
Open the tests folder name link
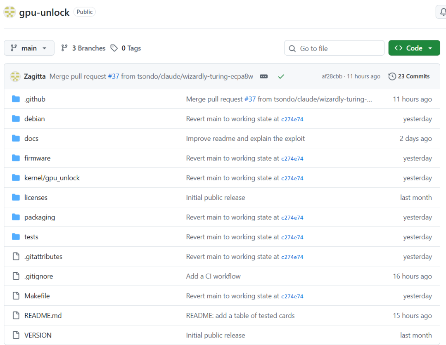pos(31,237)
